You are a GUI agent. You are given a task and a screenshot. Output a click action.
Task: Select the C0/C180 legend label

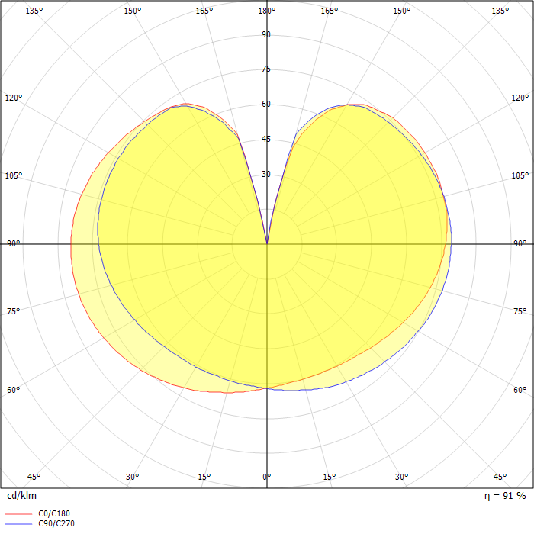[x=54, y=513]
